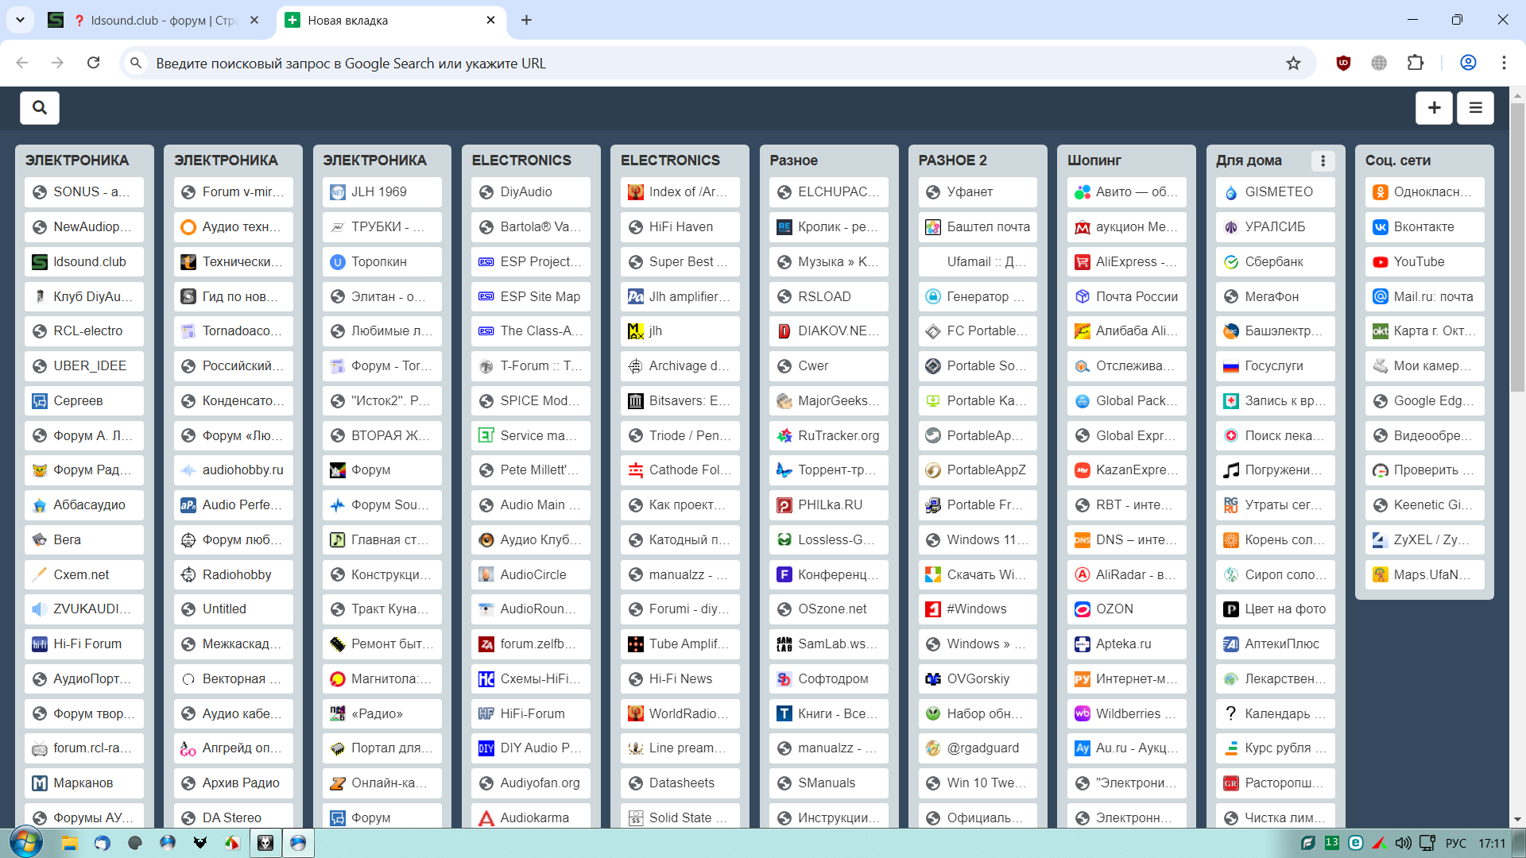Viewport: 1526px width, 858px height.
Task: Click the add bookmark plus button
Action: 1434,107
